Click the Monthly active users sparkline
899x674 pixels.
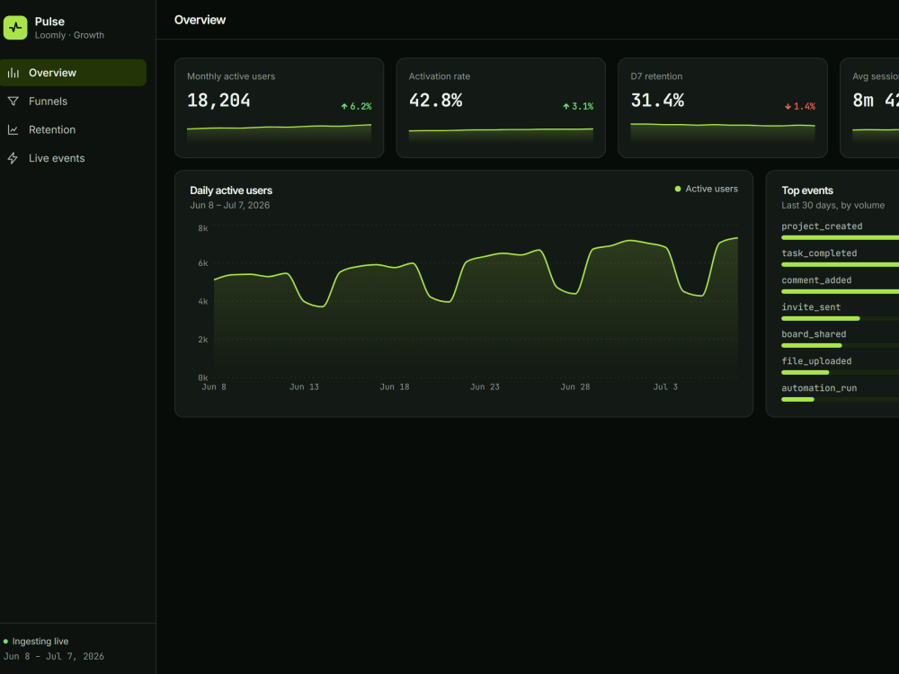[280, 132]
